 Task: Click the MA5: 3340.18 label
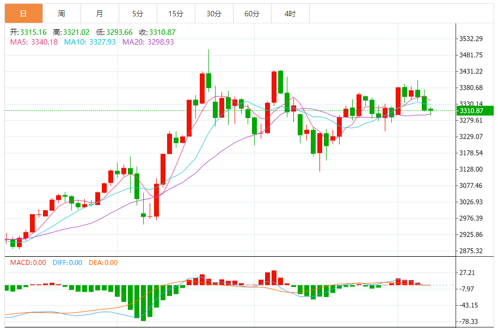(34, 42)
